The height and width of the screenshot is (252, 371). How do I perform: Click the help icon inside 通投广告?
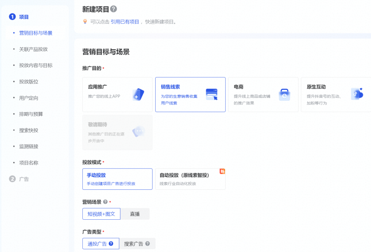click(x=111, y=243)
